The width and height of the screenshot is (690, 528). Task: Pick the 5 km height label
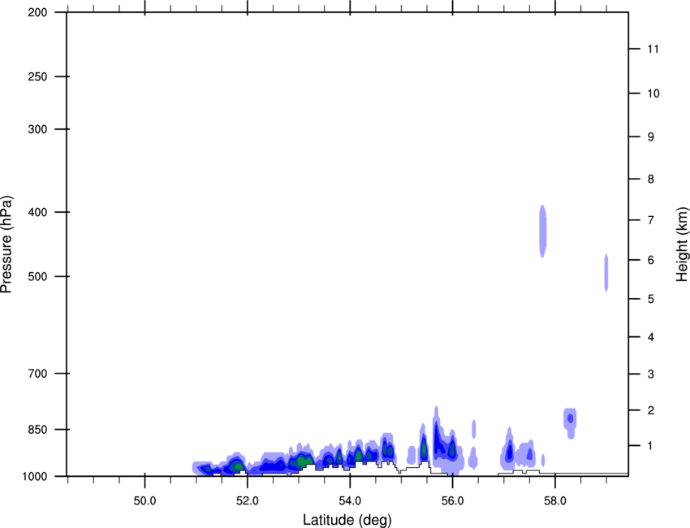651,300
